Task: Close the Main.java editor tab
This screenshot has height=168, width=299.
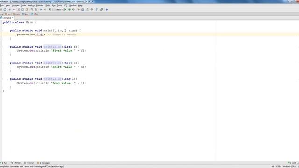Action: point(13,18)
